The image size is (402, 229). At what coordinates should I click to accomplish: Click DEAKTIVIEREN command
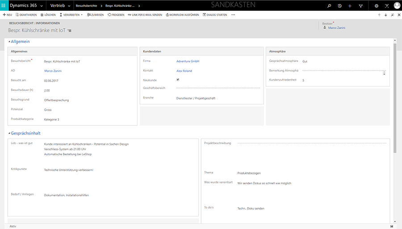(x=26, y=15)
